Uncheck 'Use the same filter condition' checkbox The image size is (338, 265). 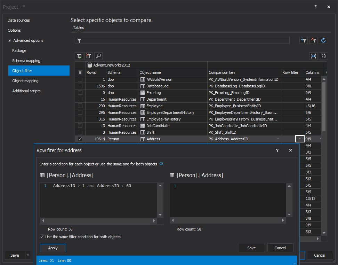42,237
